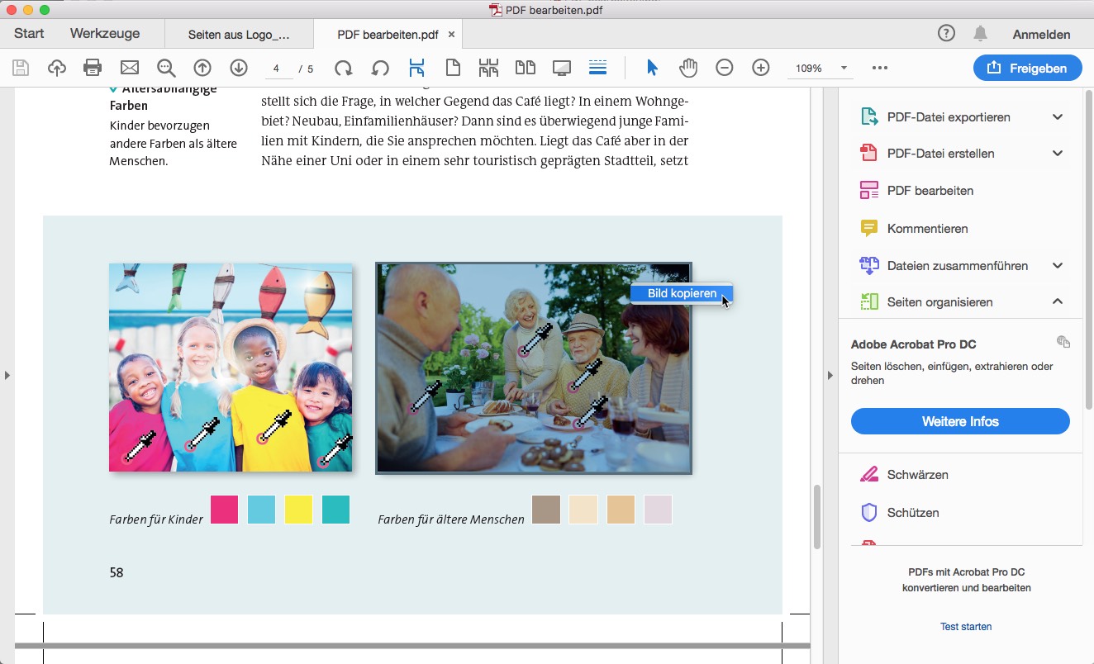The image size is (1094, 664).
Task: Click the zoom in plus icon
Action: pyautogui.click(x=761, y=69)
